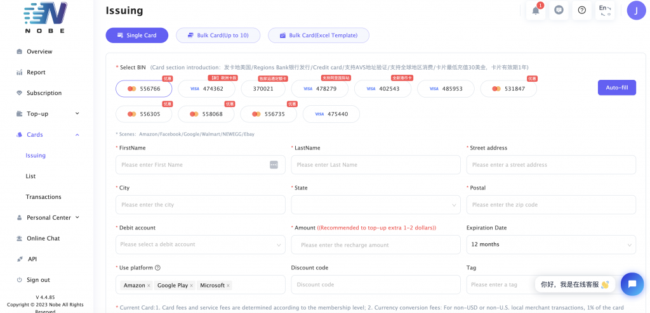
Task: Click the Discount code input field
Action: (x=375, y=284)
